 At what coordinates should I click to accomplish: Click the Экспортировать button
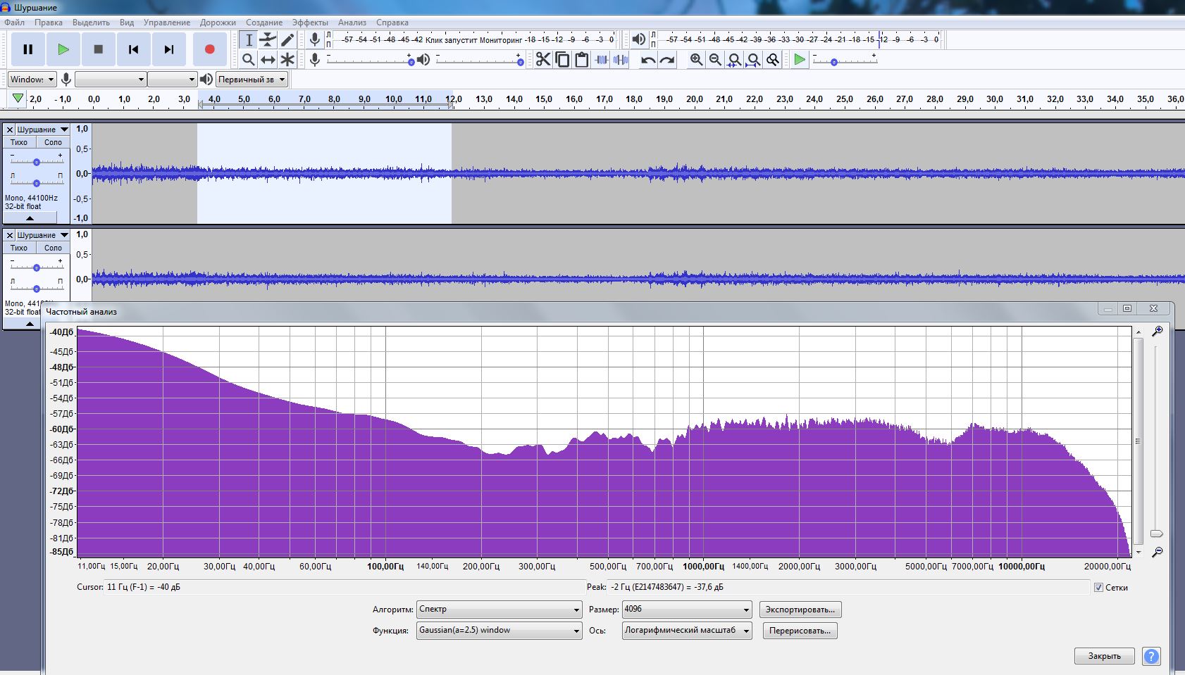pyautogui.click(x=800, y=610)
